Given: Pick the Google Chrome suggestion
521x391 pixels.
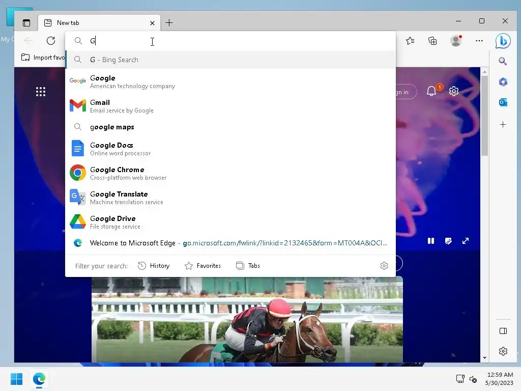Looking at the screenshot, I should tap(230, 173).
